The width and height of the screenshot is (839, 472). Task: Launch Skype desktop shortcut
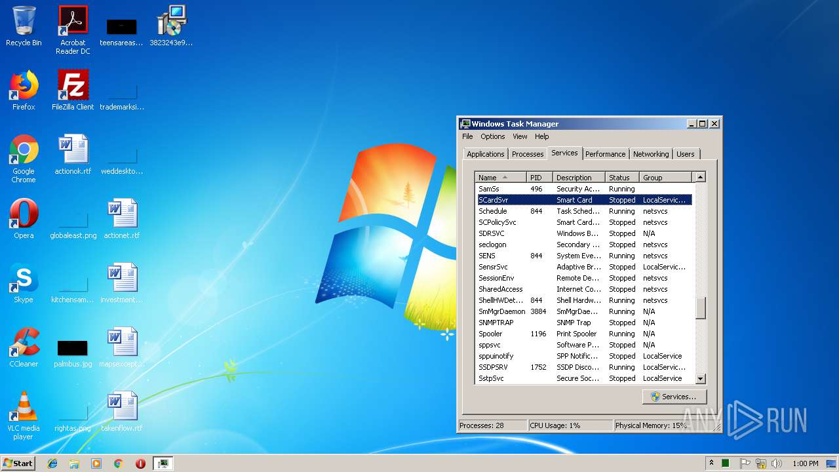[24, 283]
